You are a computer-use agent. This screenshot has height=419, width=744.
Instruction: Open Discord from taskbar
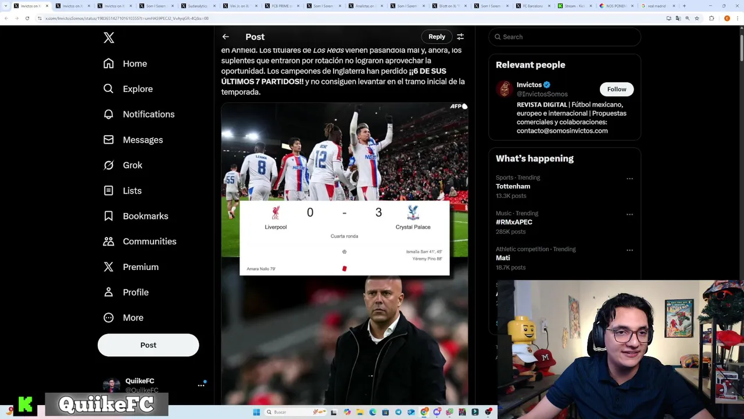coord(437,412)
